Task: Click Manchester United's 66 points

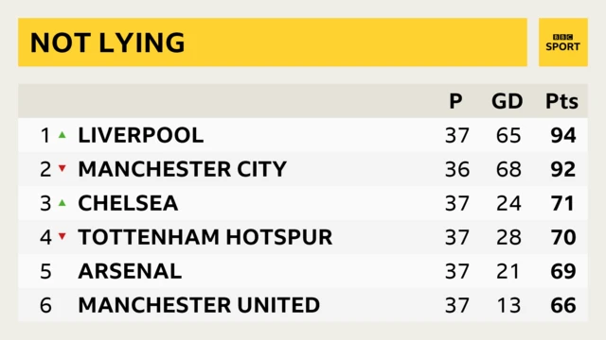Action: 563,305
